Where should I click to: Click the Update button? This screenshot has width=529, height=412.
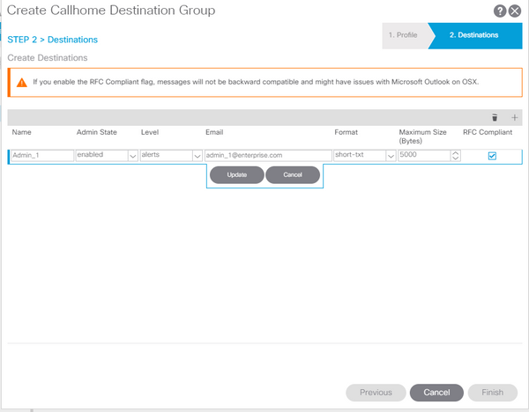pyautogui.click(x=237, y=174)
